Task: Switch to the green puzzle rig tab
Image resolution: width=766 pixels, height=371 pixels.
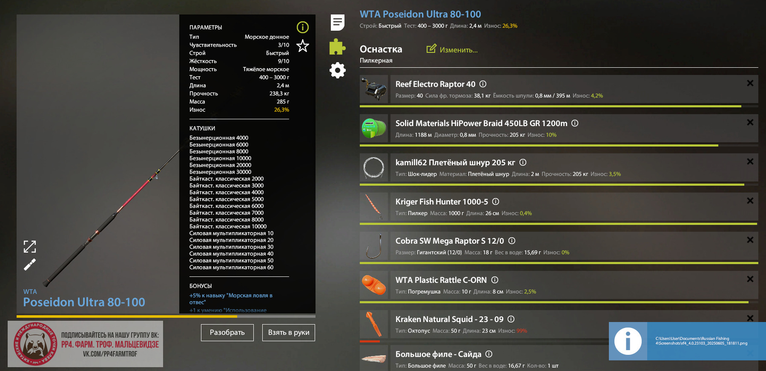Action: (337, 46)
